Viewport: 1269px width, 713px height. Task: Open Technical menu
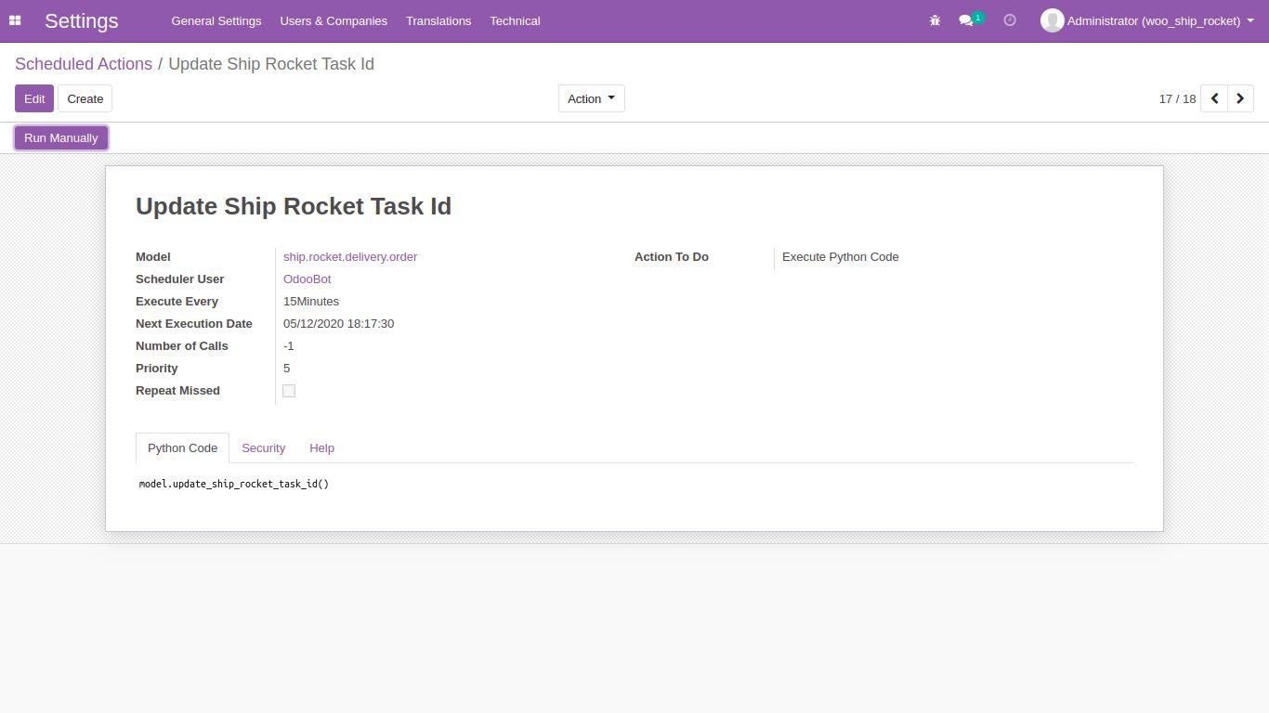515,20
